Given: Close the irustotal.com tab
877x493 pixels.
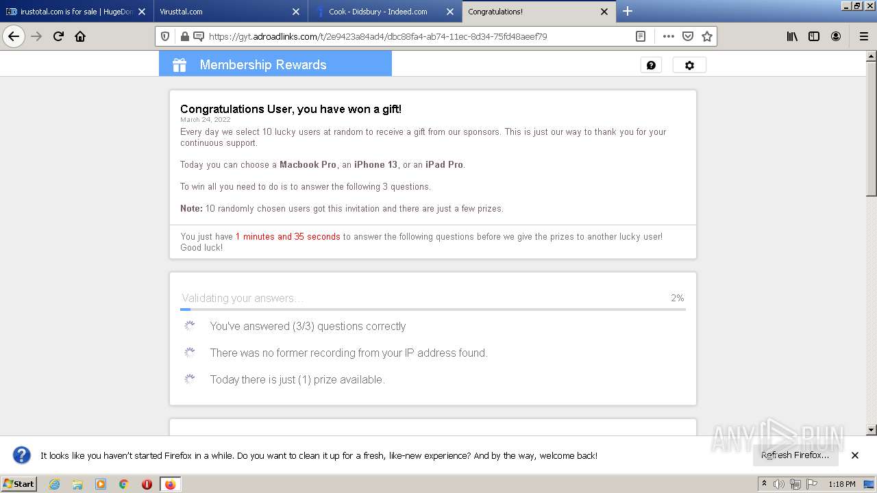Looking at the screenshot, I should [142, 12].
